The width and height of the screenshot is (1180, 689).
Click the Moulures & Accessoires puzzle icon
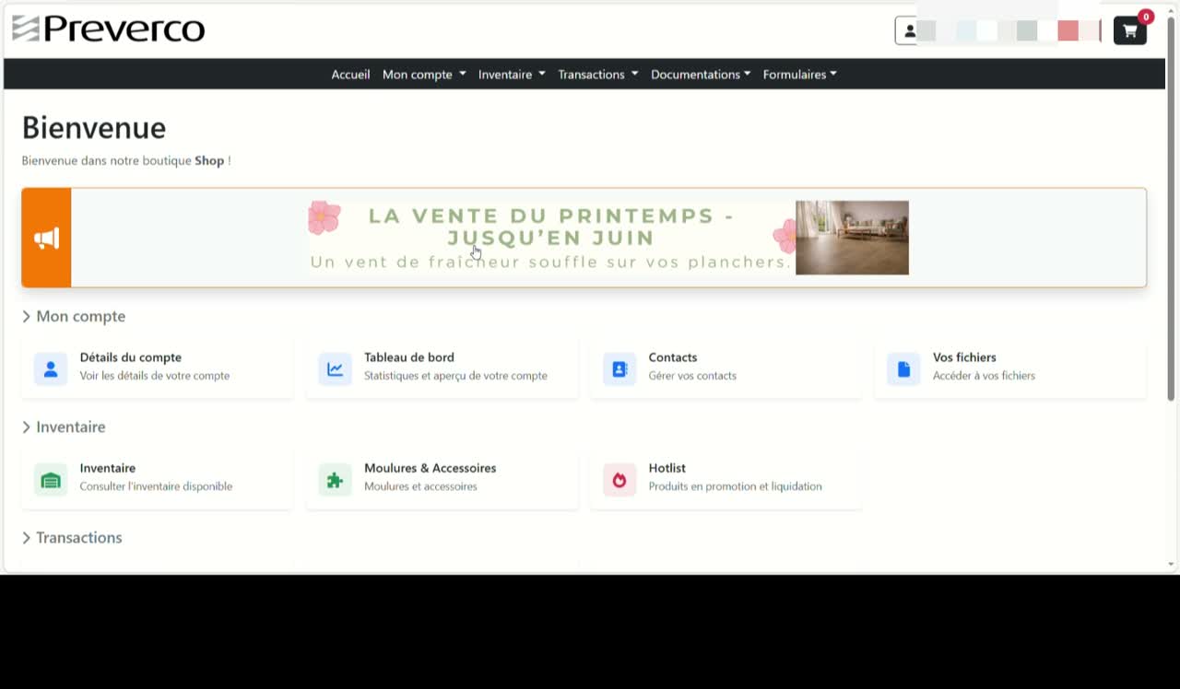click(x=335, y=480)
